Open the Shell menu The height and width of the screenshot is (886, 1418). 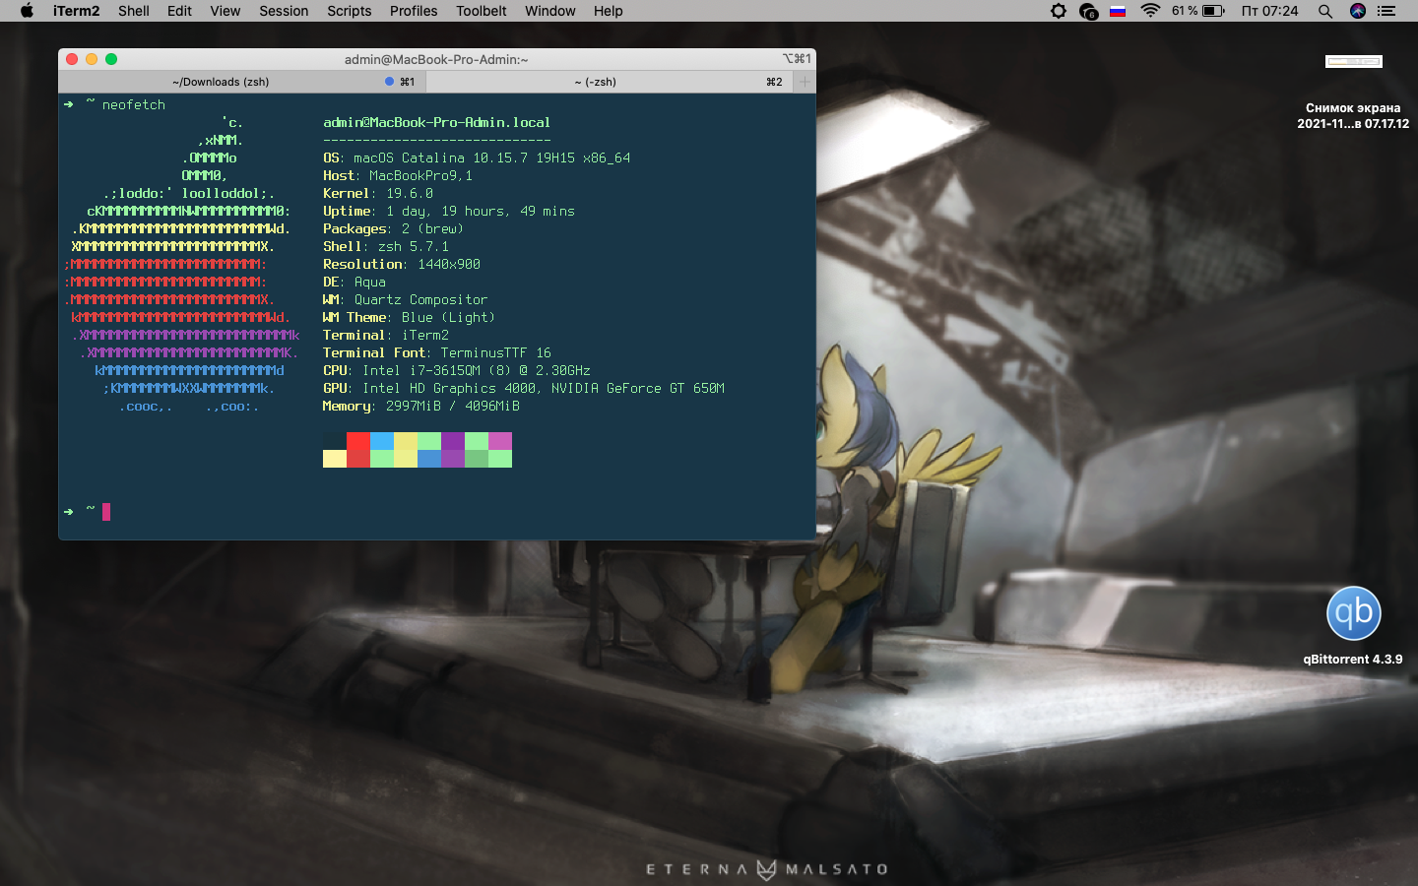click(x=134, y=11)
